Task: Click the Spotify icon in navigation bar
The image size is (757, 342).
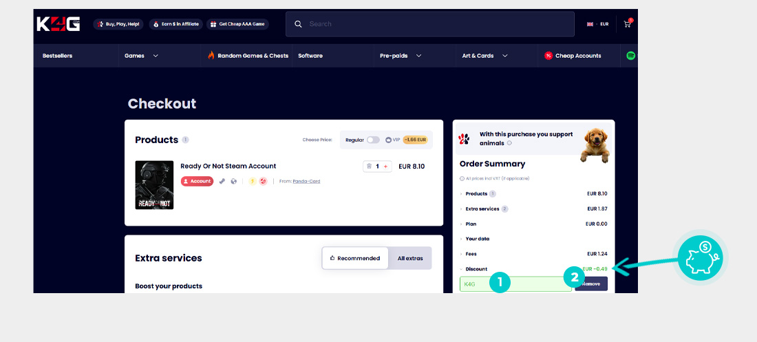Action: point(630,56)
